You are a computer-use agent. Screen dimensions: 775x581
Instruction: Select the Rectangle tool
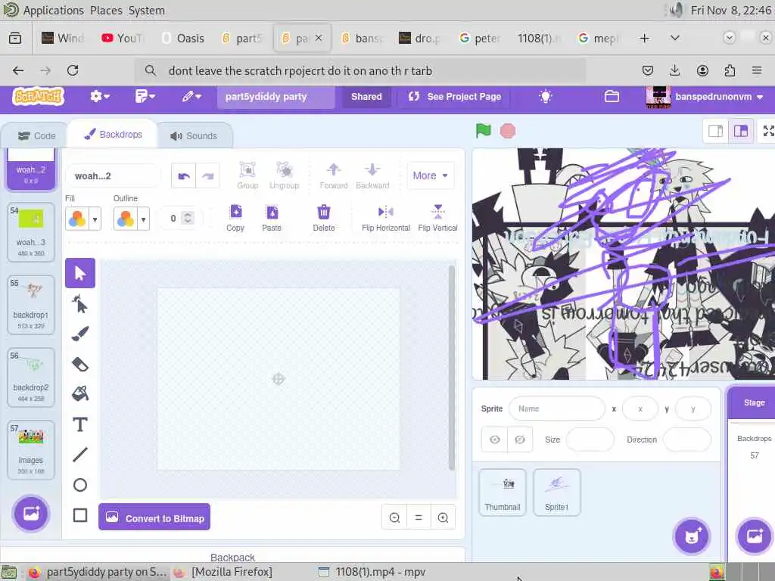tap(80, 515)
